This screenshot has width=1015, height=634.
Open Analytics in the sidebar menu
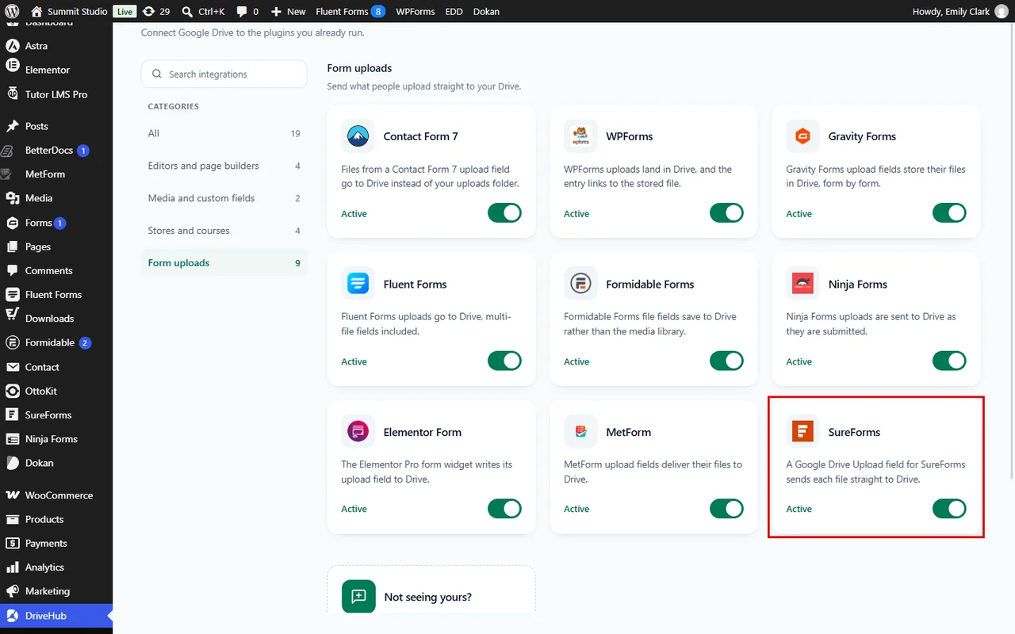56,567
